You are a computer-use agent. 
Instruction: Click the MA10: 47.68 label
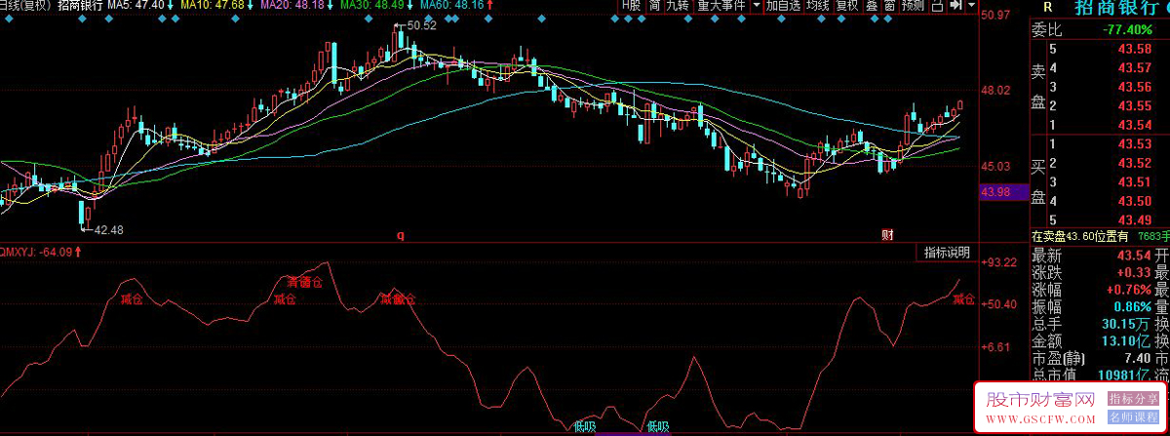coord(211,6)
